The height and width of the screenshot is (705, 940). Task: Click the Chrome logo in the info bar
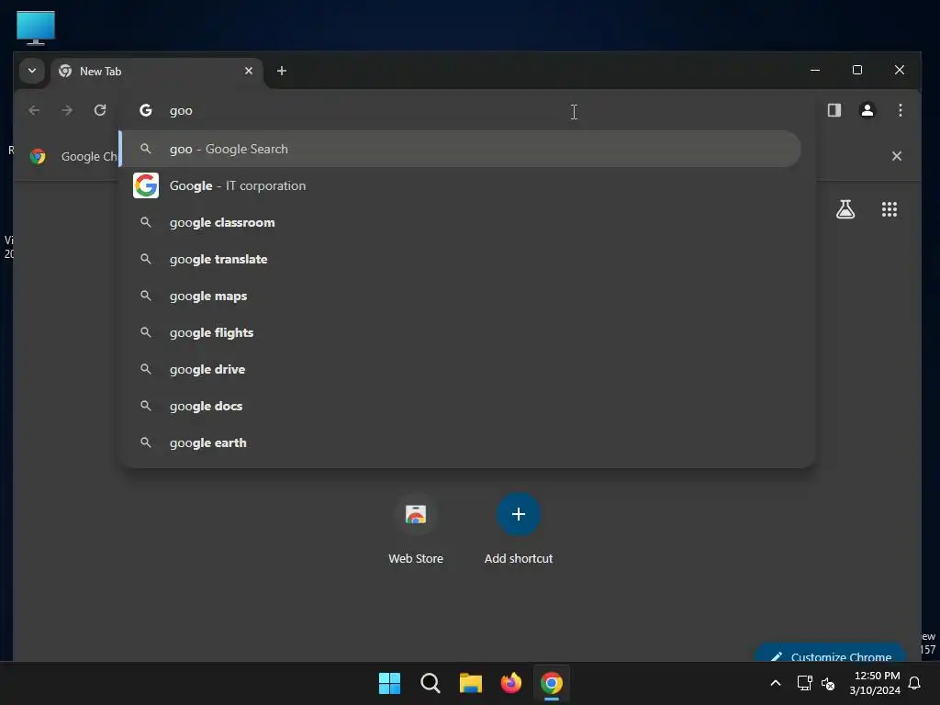click(x=38, y=156)
